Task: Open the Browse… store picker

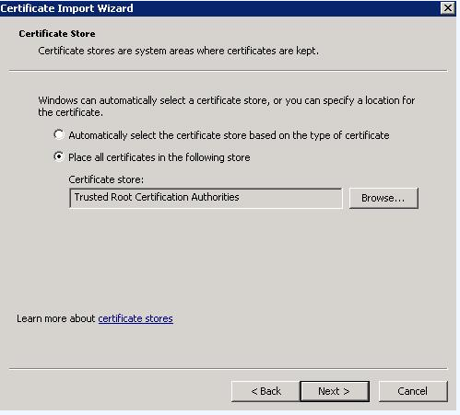Action: (383, 198)
